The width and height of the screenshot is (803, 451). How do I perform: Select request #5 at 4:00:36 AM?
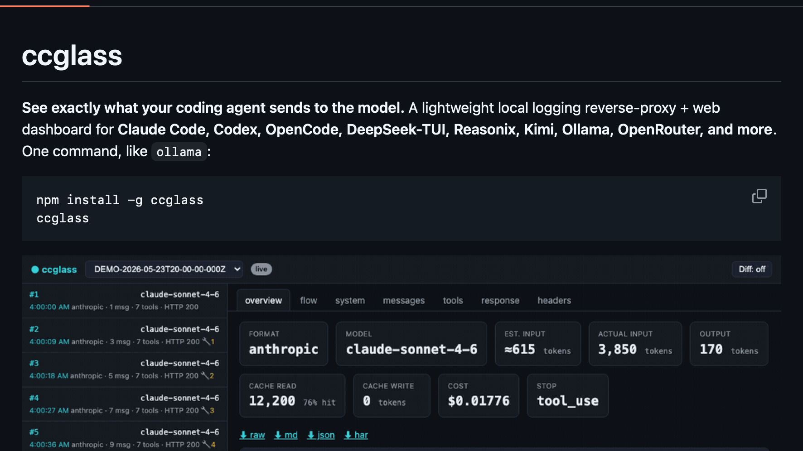click(124, 437)
